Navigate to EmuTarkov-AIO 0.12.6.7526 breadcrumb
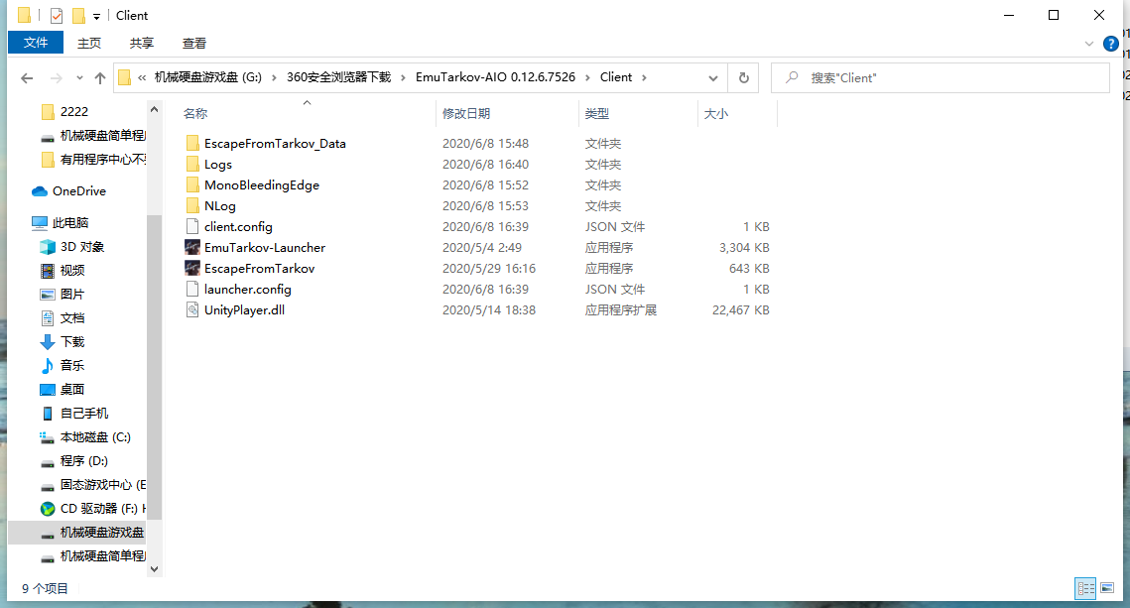The image size is (1130, 608). pos(496,77)
